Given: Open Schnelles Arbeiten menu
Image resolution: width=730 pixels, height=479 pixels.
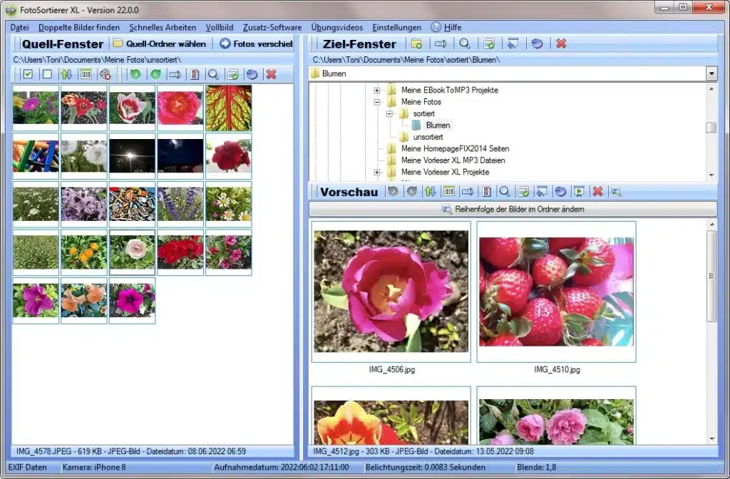Looking at the screenshot, I should tap(163, 28).
